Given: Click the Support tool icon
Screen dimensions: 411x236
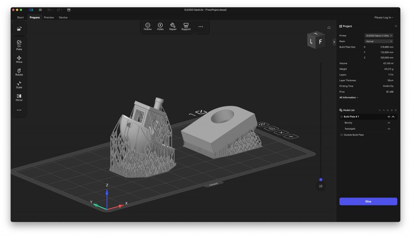Looking at the screenshot, I should coord(186,26).
